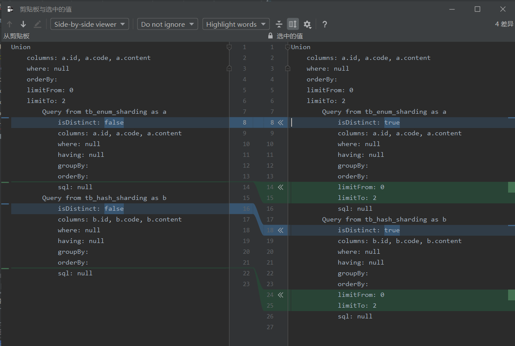Screen dimensions: 515x346
Task: Apply change with chevron at right line 18
Action: click(x=280, y=230)
